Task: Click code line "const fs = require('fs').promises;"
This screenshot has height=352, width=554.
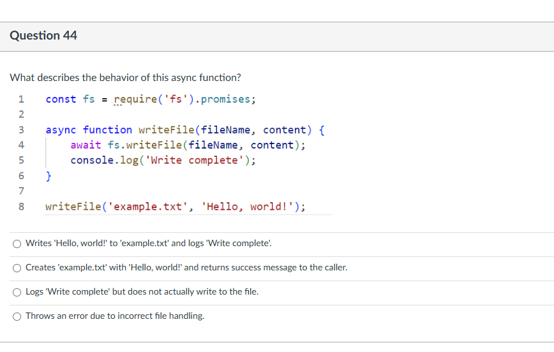Action: pos(151,99)
